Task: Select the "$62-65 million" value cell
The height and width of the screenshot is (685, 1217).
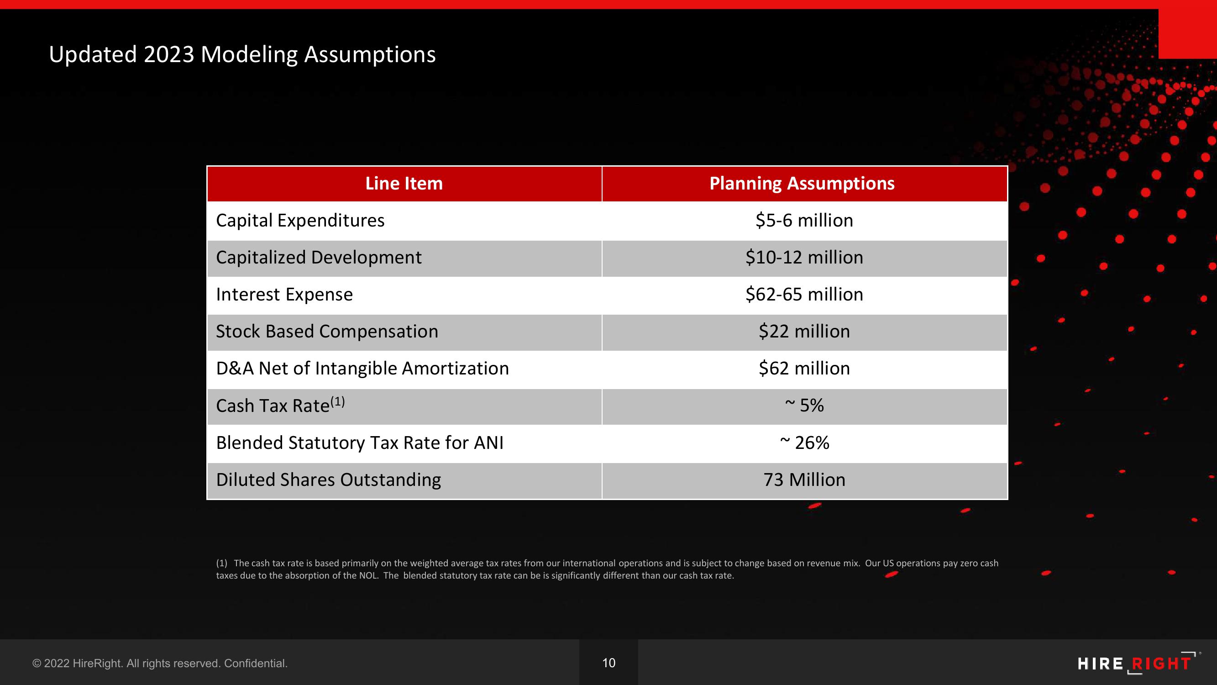Action: point(804,295)
